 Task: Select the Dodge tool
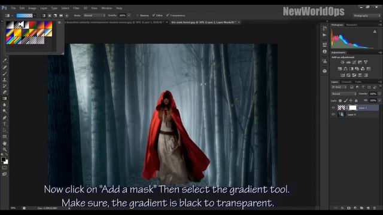pos(4,111)
